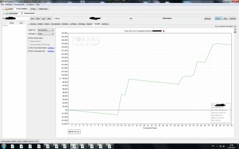Switch to the Omaha tab
This screenshot has height=149, width=239.
pyautogui.click(x=33, y=9)
